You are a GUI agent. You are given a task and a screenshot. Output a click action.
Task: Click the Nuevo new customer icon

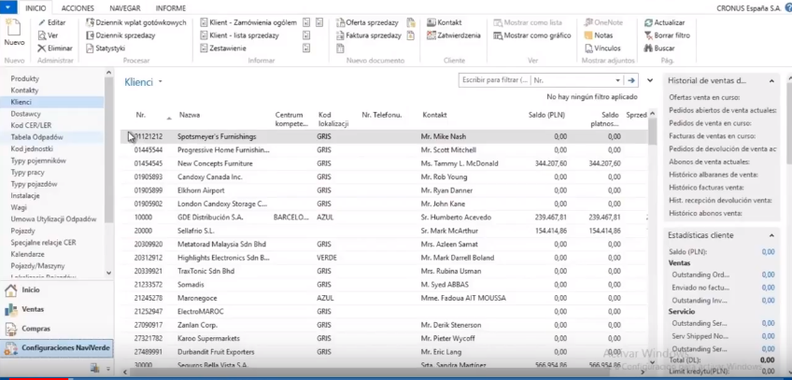pos(14,33)
